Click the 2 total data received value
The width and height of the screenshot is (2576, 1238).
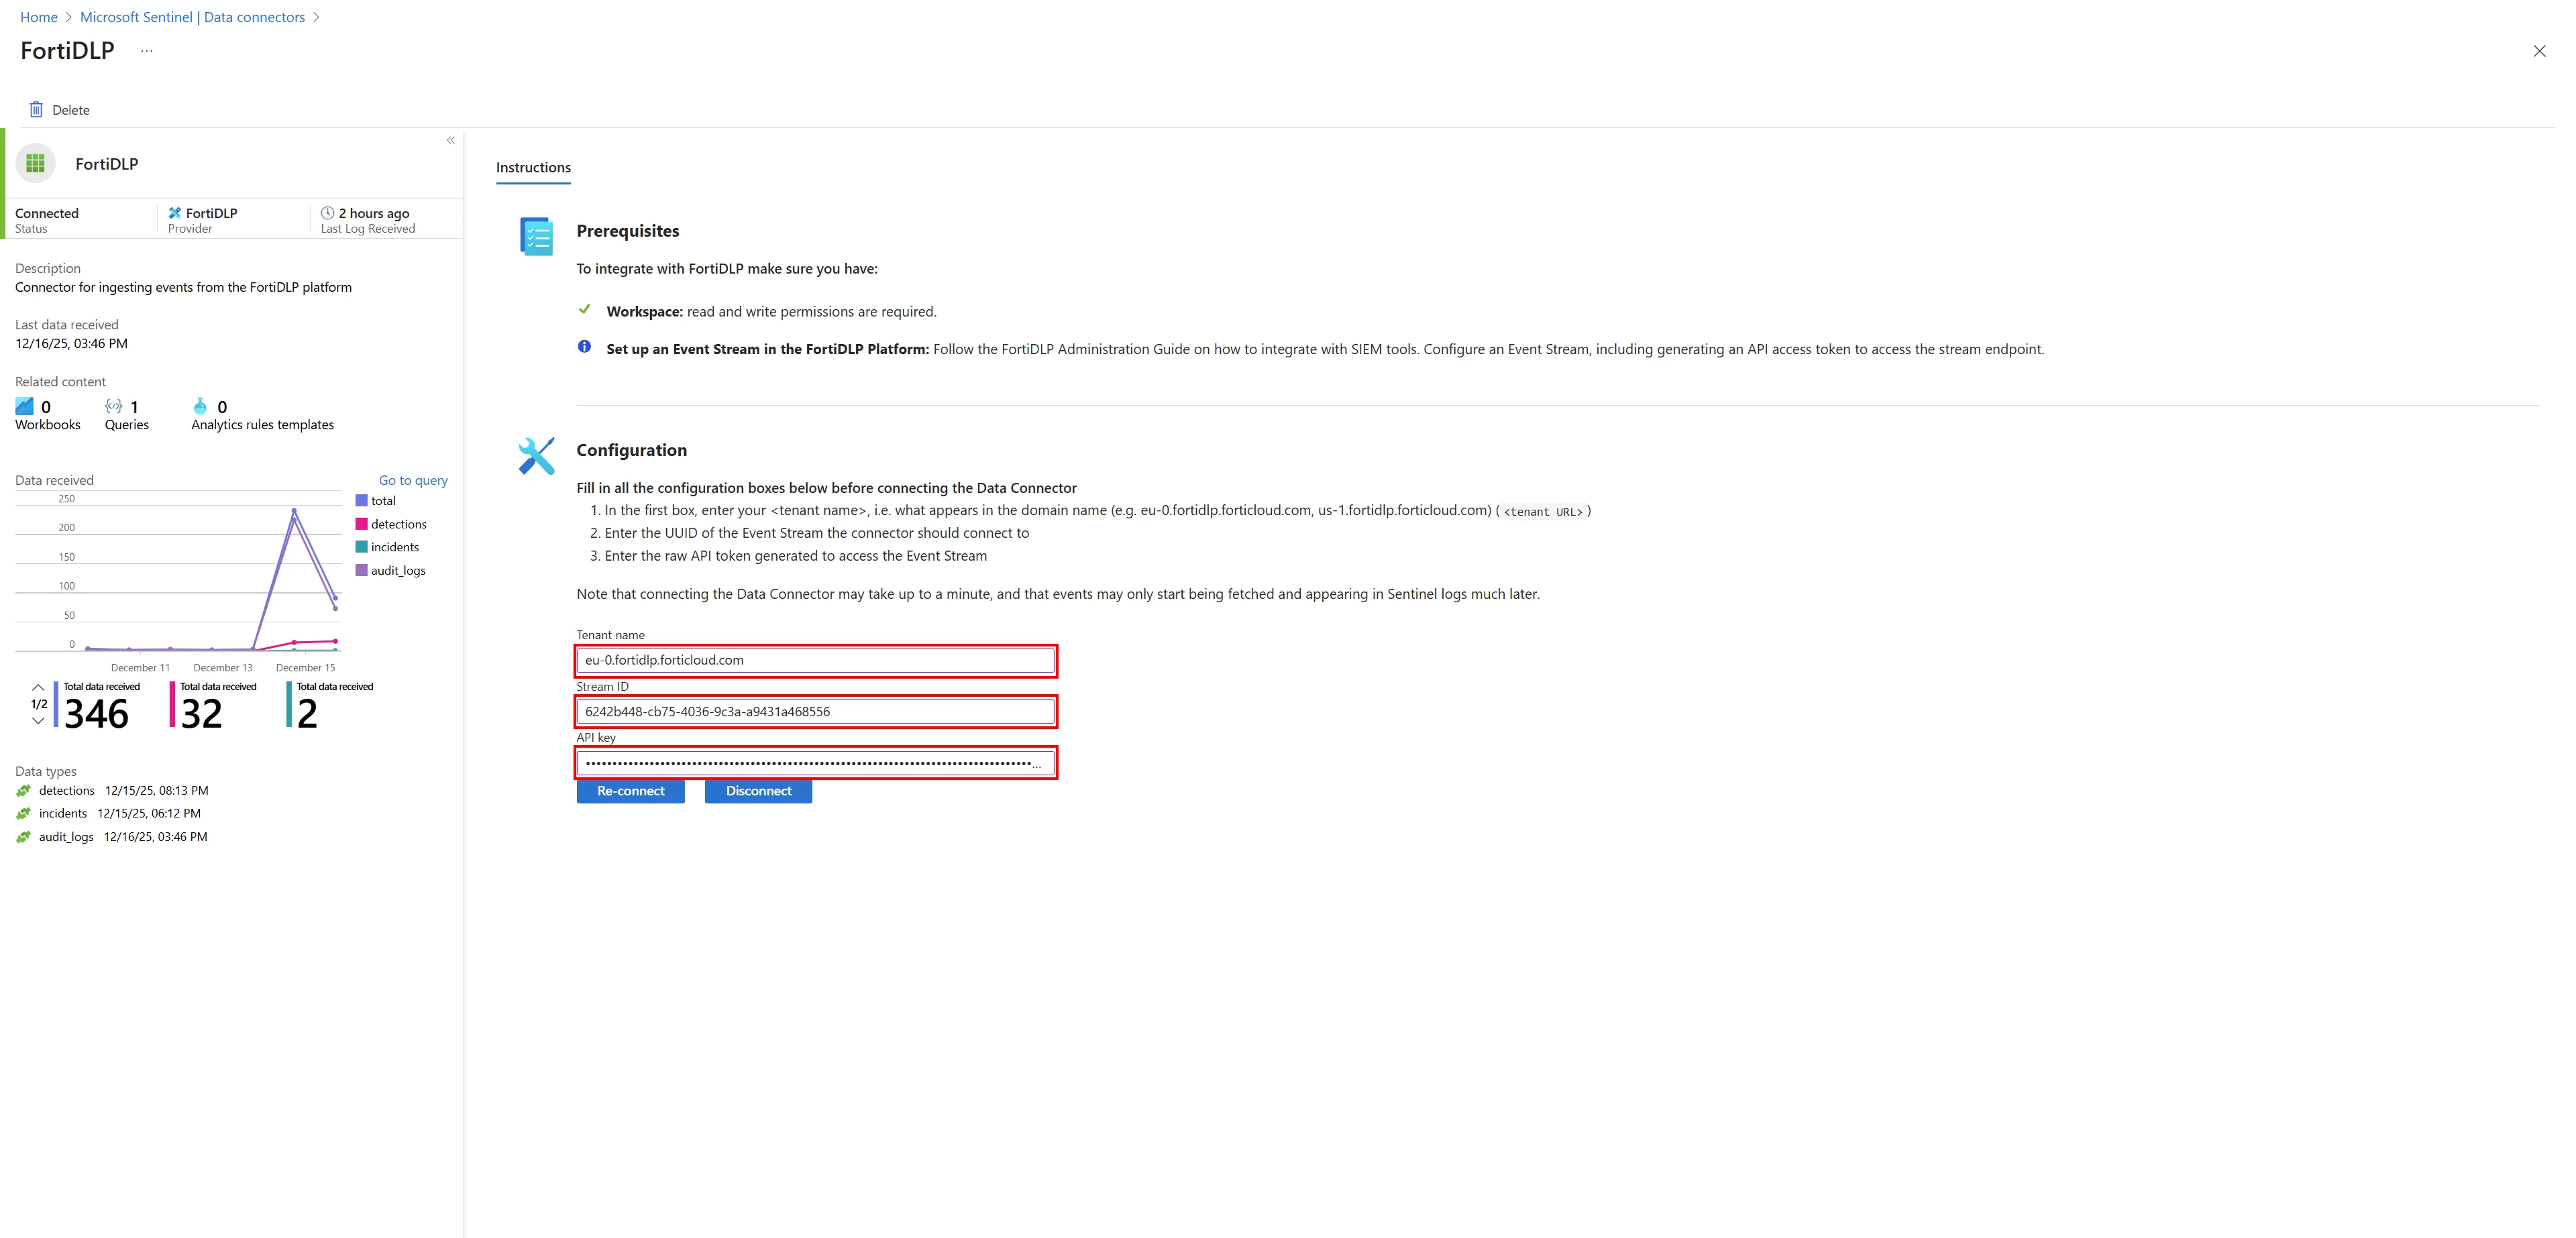(307, 714)
